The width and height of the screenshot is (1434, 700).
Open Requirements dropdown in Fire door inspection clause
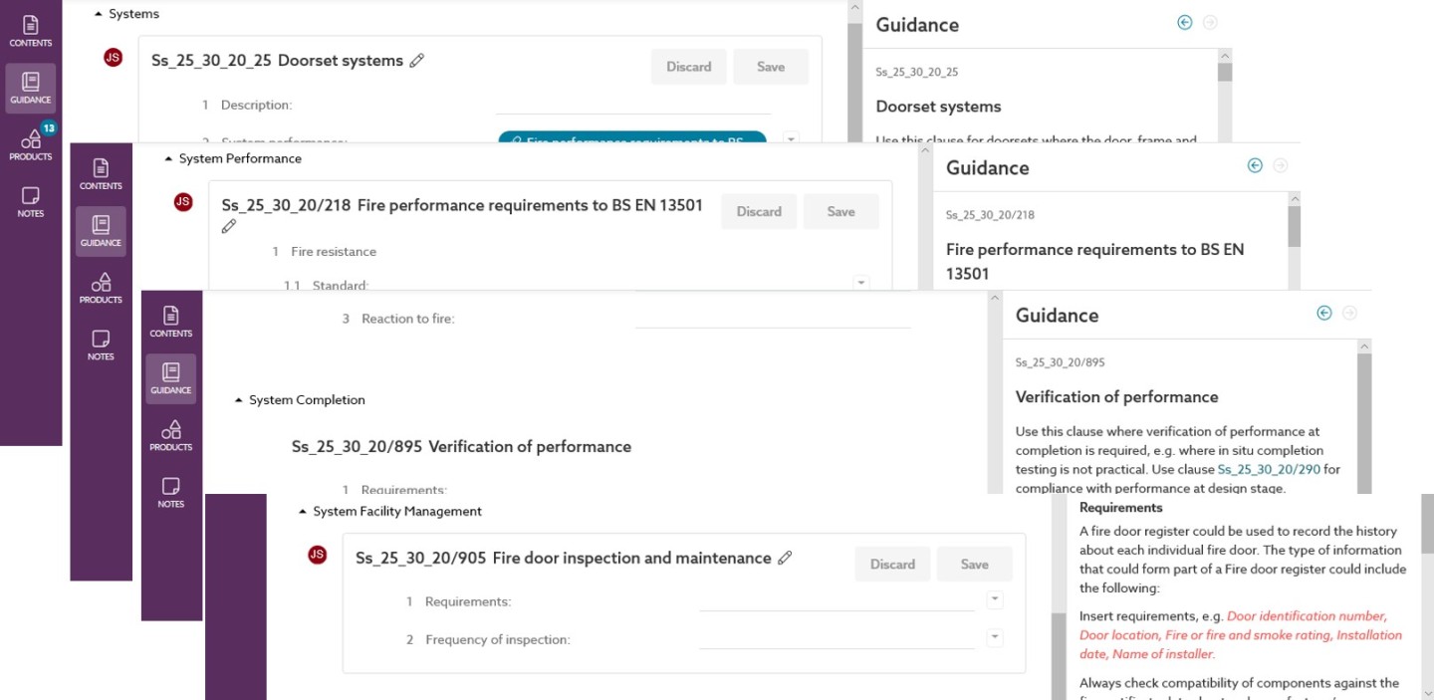pos(994,599)
